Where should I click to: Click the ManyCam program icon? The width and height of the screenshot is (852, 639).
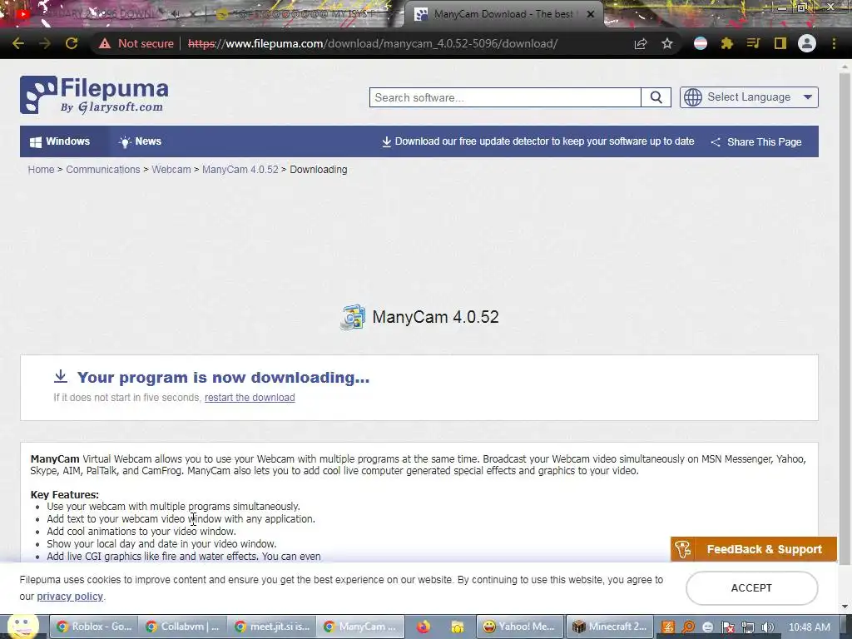coord(353,317)
